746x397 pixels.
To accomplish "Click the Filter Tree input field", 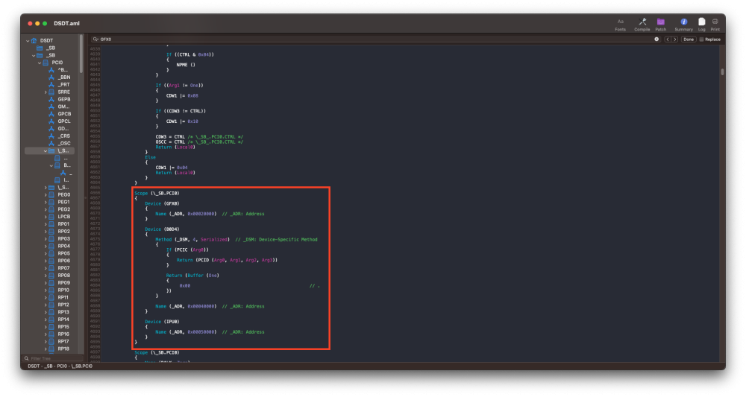I will coord(52,358).
